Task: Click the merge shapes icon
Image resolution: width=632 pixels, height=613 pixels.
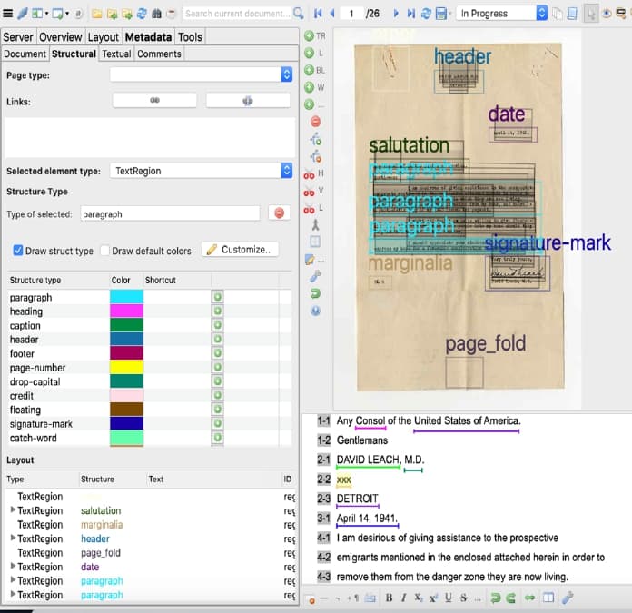Action: tap(315, 225)
